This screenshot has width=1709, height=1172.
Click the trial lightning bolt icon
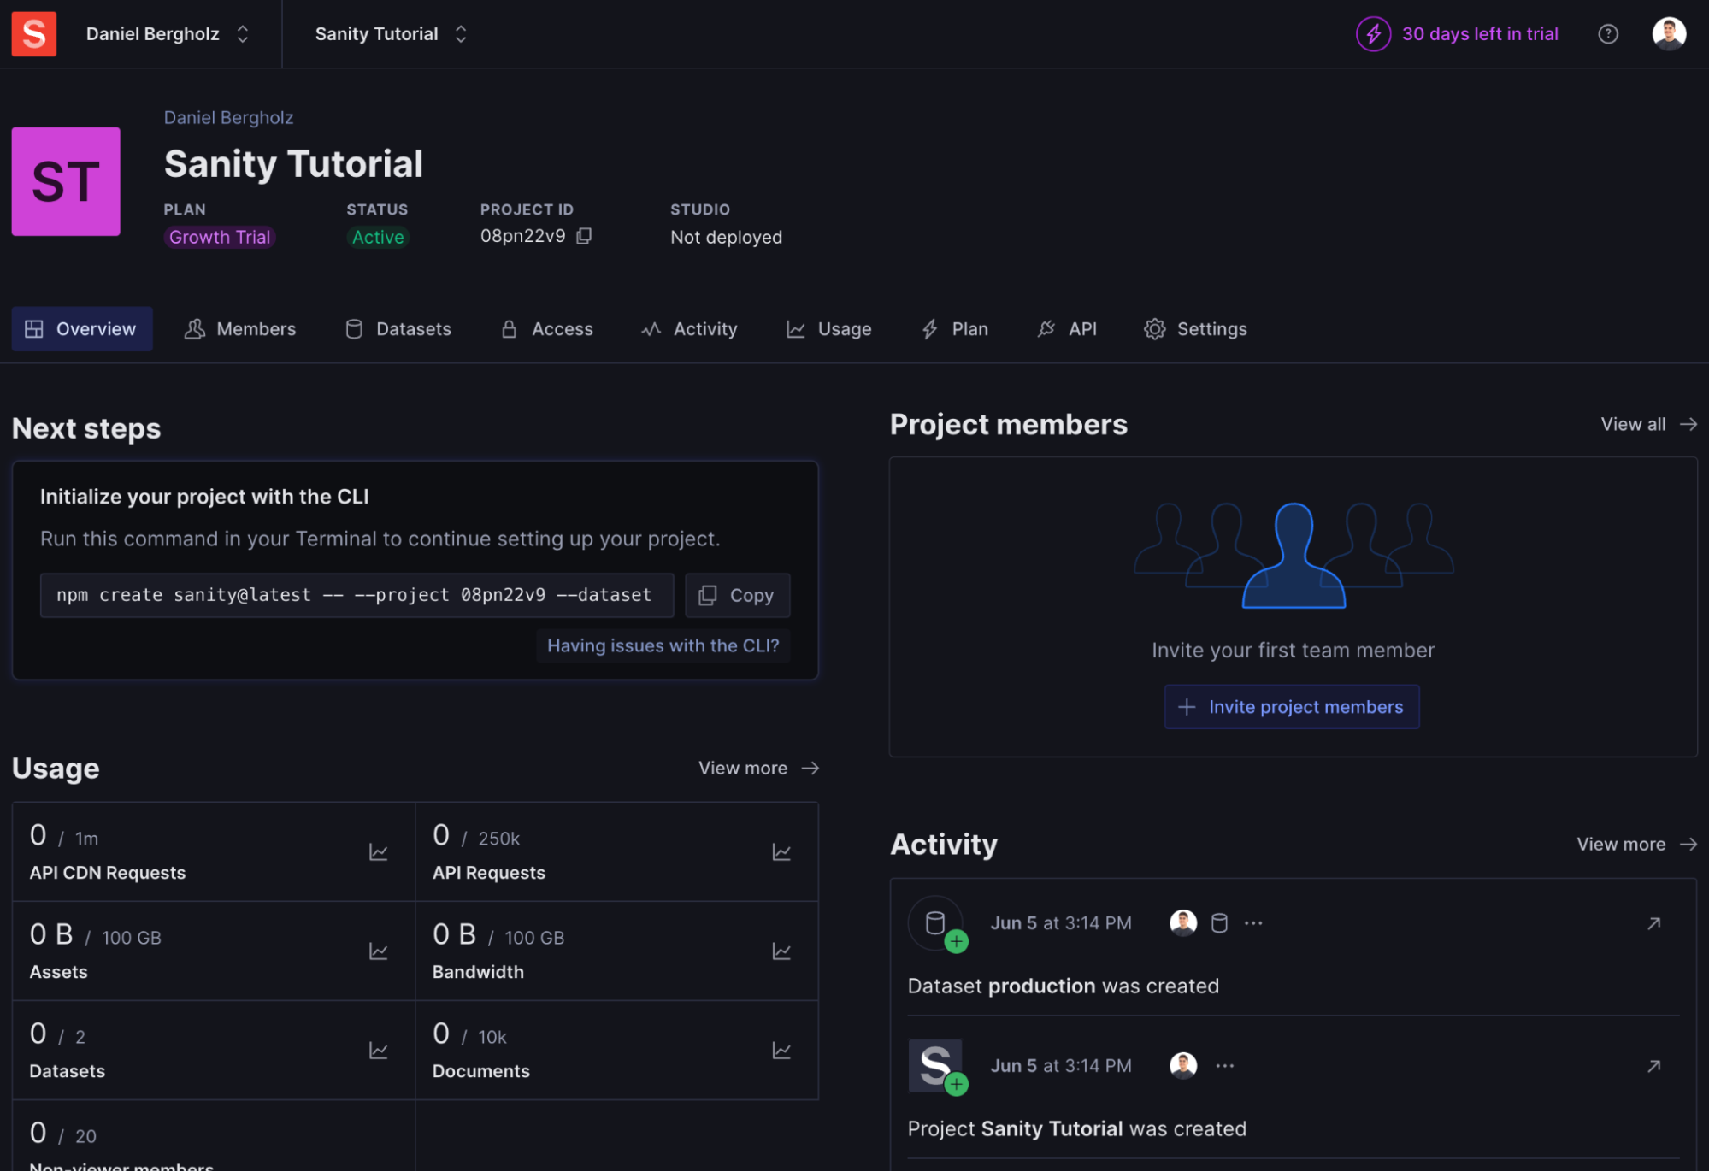pos(1373,34)
